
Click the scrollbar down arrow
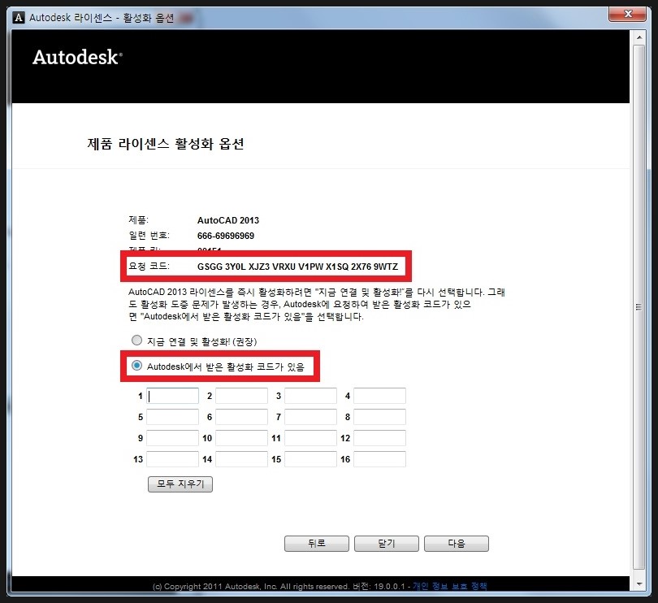click(639, 584)
